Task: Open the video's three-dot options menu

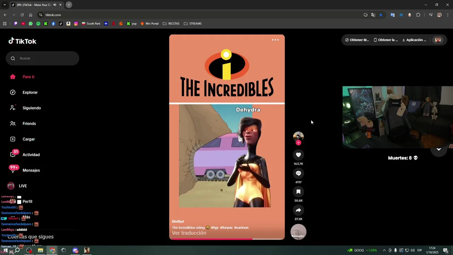Action: [x=275, y=40]
